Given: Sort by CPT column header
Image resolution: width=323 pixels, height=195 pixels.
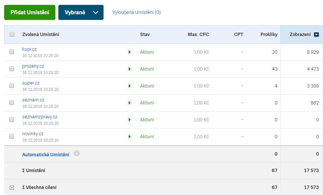Looking at the screenshot, I should [x=239, y=34].
